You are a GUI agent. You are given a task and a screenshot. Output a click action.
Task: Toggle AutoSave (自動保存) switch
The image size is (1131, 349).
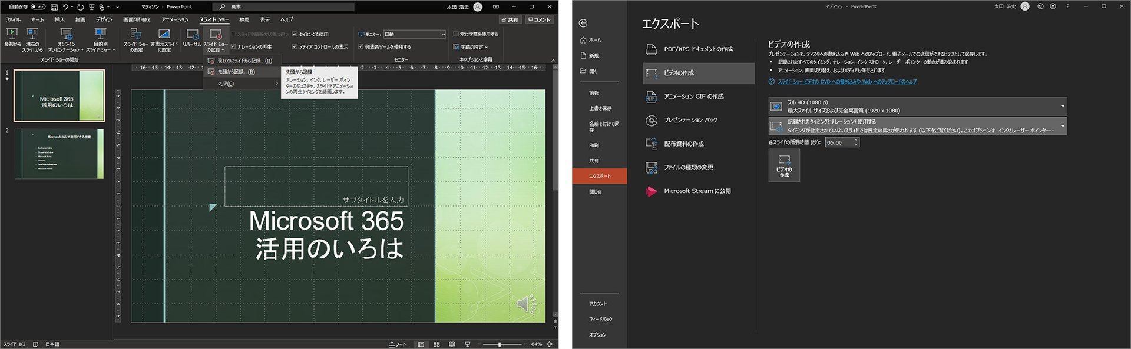pos(38,7)
